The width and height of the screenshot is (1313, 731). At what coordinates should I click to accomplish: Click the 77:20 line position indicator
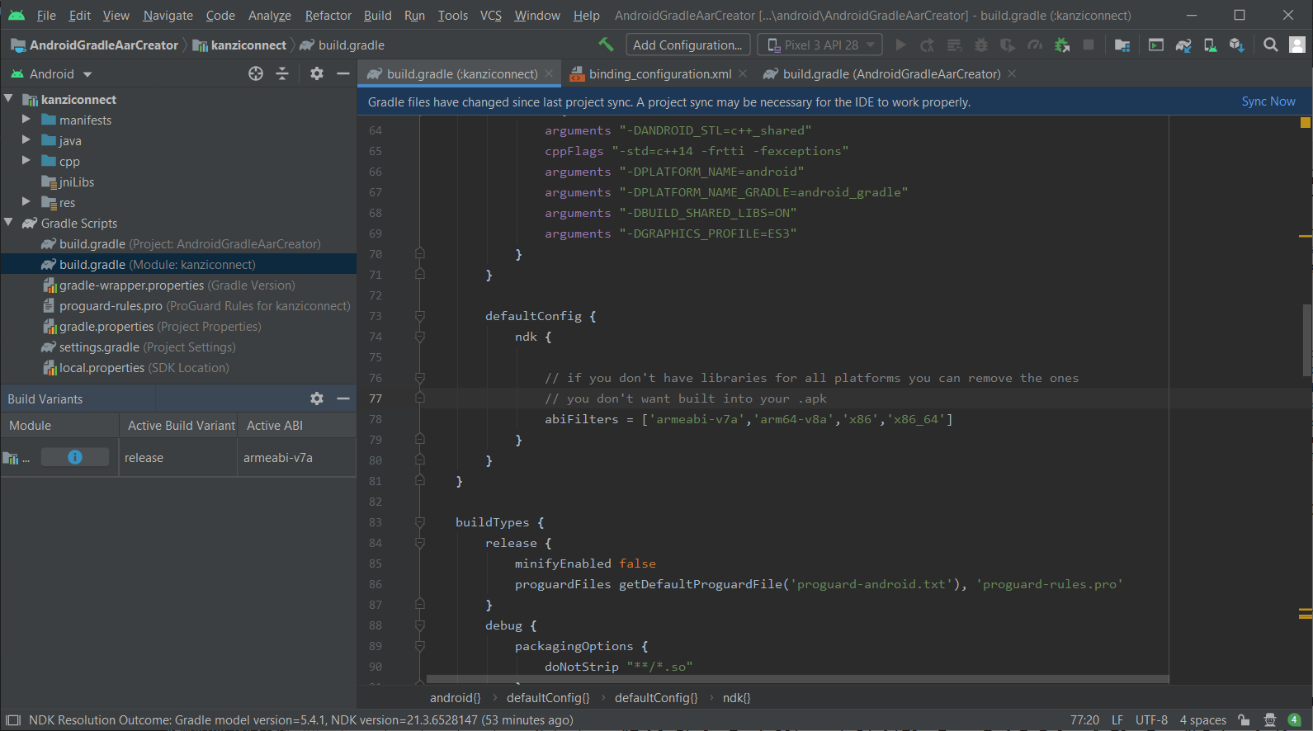tap(1084, 720)
